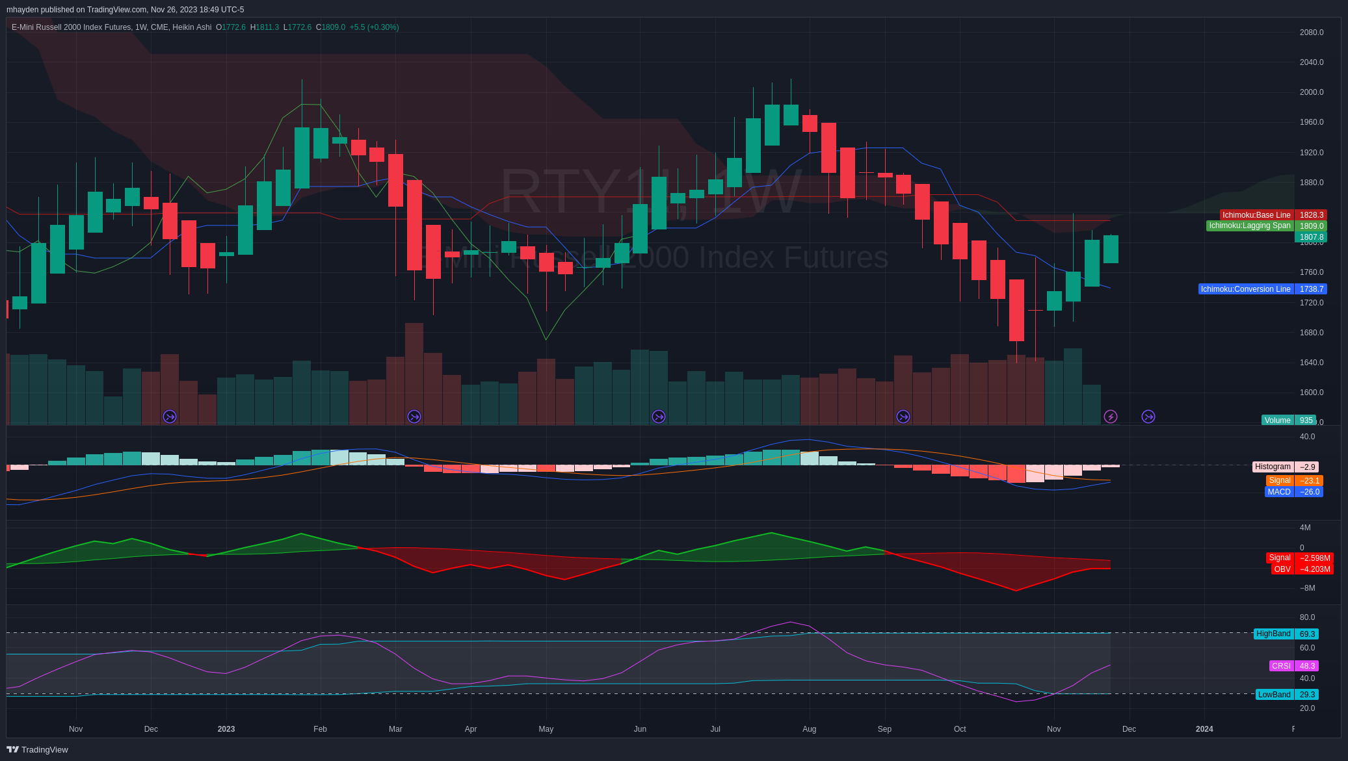Click the +5.5 (+0.30%) change value
The image size is (1348, 761).
(x=375, y=27)
